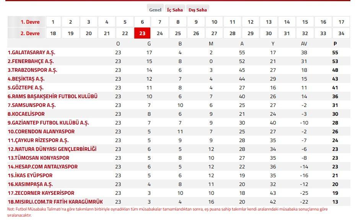The image size is (360, 220).
Task: Open Samsunspor A.Ş. from the table
Action: (32, 105)
